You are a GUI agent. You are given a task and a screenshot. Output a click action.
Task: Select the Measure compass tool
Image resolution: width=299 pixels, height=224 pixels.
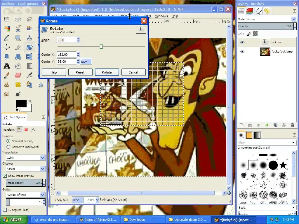(x=29, y=38)
